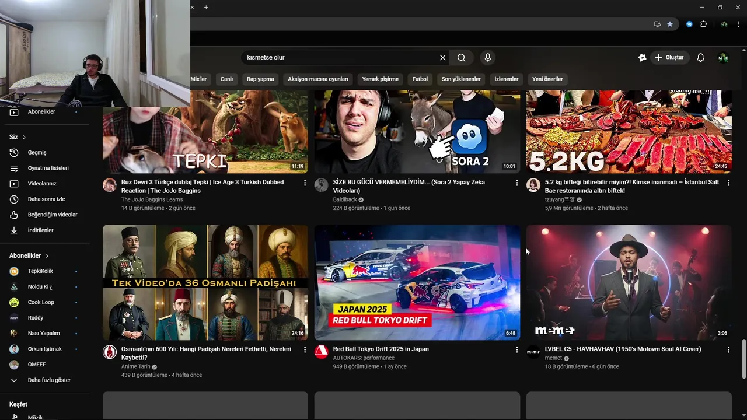Click the Baldiback channel avatar
The image size is (747, 420).
pos(321,185)
